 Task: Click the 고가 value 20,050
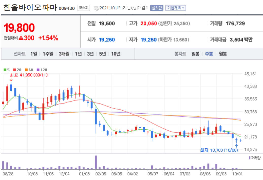pyautogui.click(x=149, y=24)
